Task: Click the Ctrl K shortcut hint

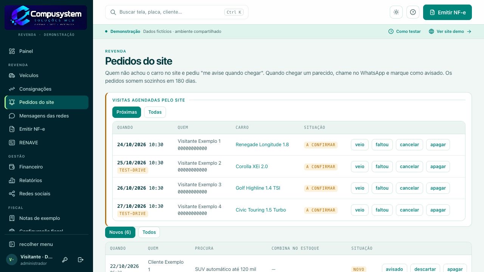Action: 234,12
